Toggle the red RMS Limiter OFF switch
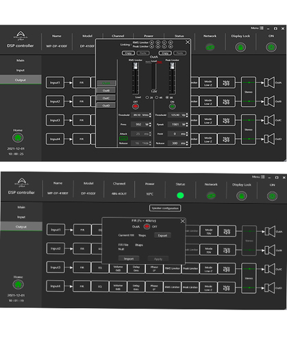The width and height of the screenshot is (287, 343). tap(136, 106)
